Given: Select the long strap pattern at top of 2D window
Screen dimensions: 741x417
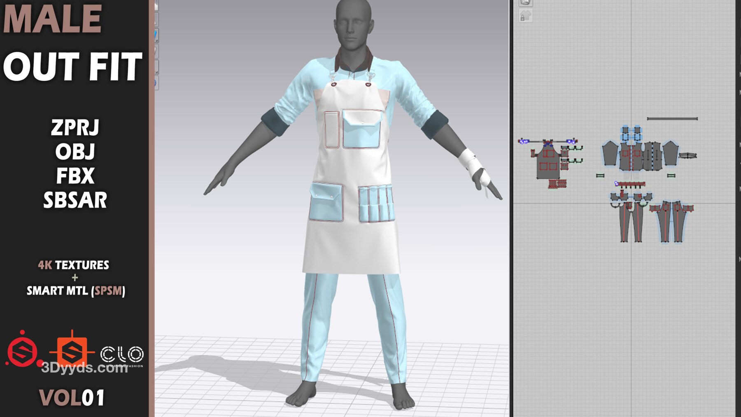Looking at the screenshot, I should [672, 119].
